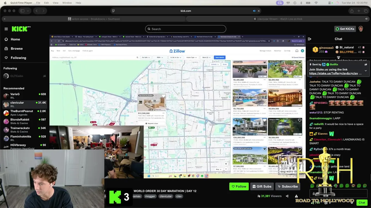Open the TheBurntPeanut recommended channel
371x208 pixels.
pos(25,113)
